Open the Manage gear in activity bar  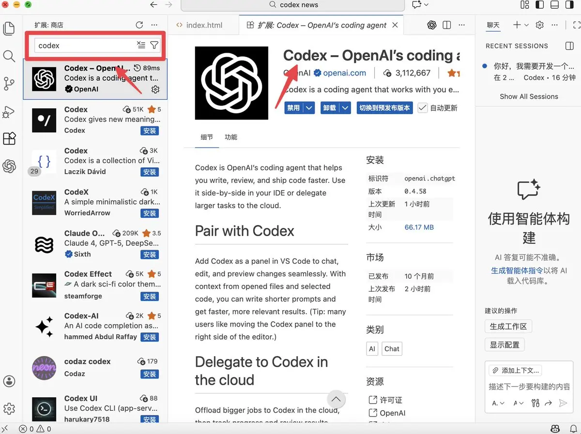9,409
